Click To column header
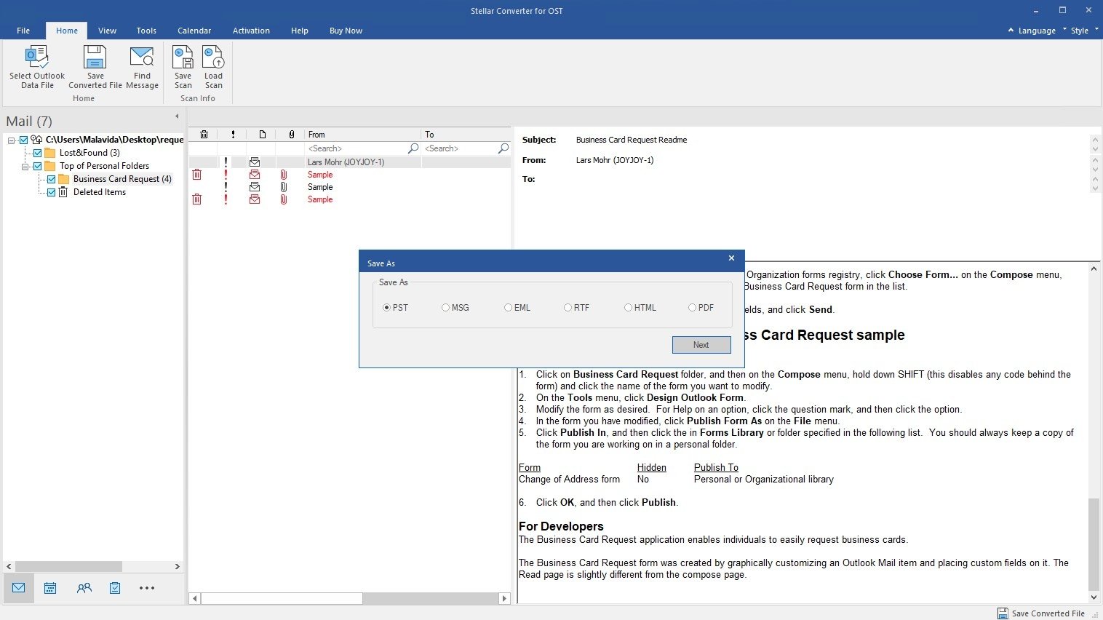Image resolution: width=1103 pixels, height=620 pixels. point(466,135)
